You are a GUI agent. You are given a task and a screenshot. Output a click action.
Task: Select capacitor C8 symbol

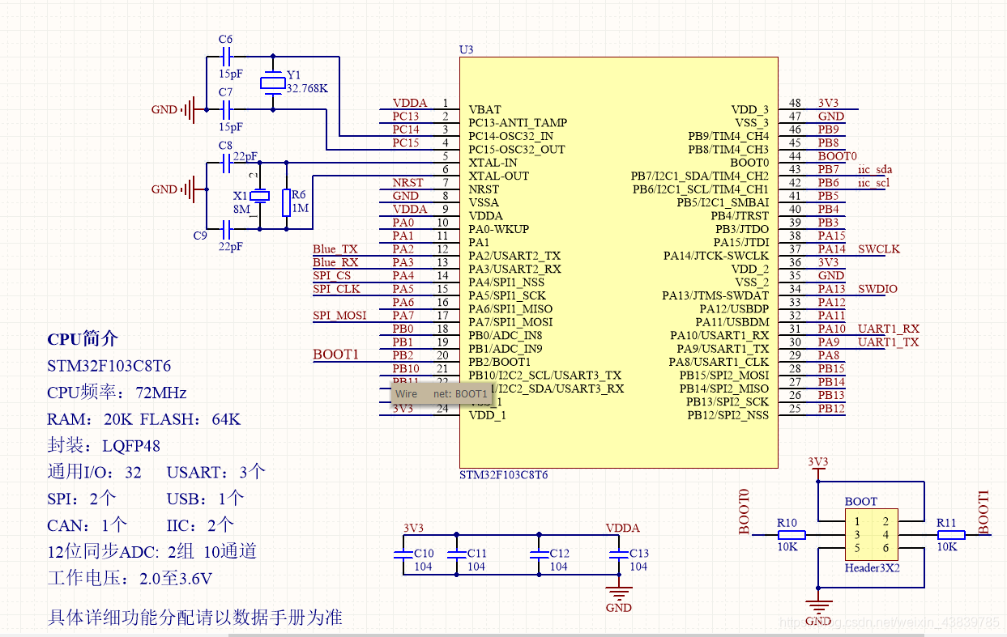coord(227,163)
